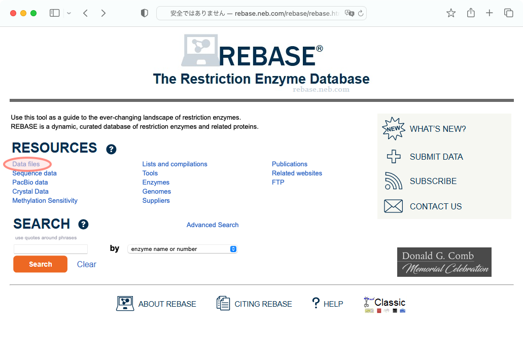Click the Safari sidebar toggle icon
The image size is (523, 363).
click(54, 13)
